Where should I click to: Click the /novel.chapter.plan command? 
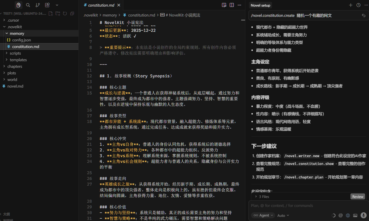point(304,177)
